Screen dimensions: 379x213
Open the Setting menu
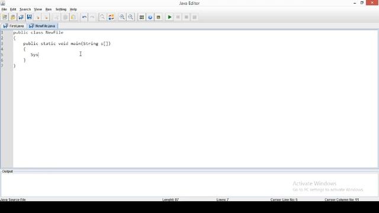point(61,9)
